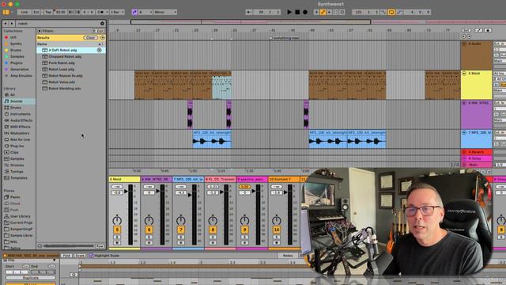Open User Library under Places
This screenshot has width=506, height=285.
coord(20,216)
